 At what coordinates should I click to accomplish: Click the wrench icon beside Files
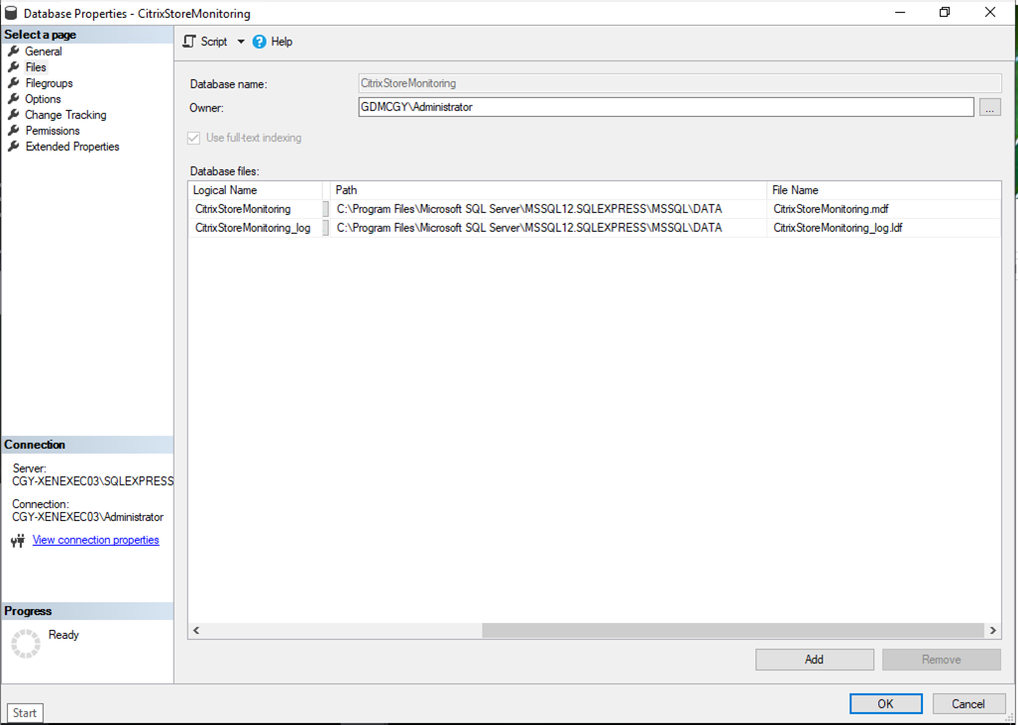point(13,66)
